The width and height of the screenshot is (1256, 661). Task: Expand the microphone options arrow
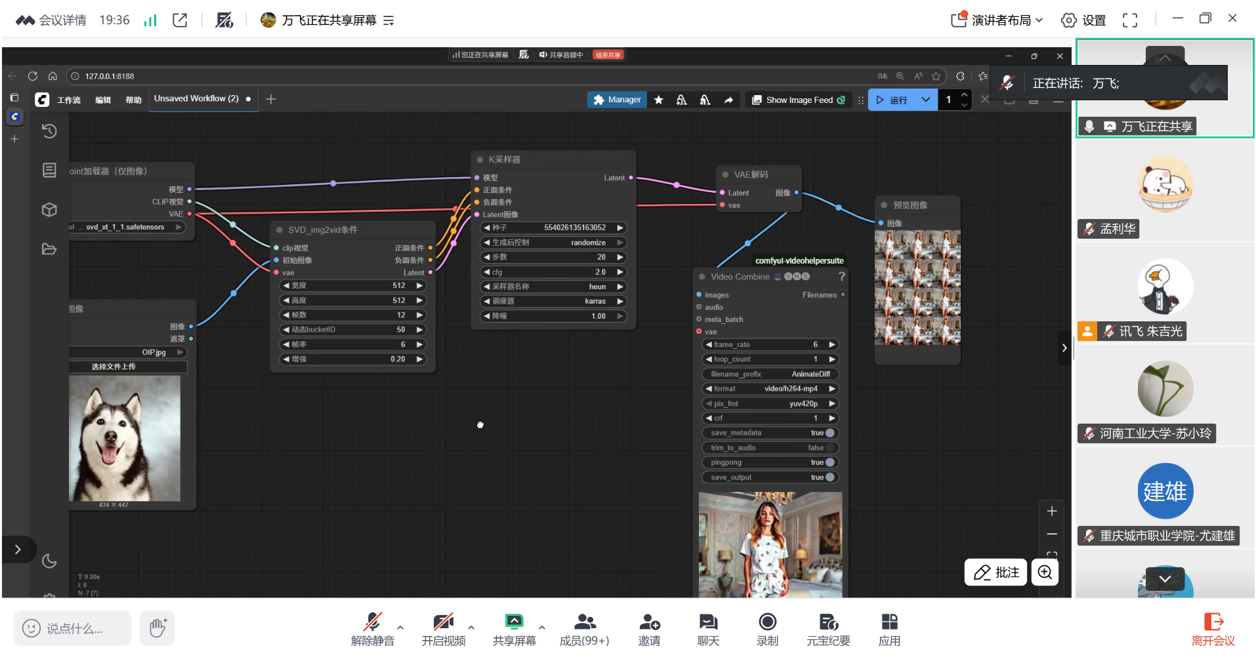pos(400,628)
